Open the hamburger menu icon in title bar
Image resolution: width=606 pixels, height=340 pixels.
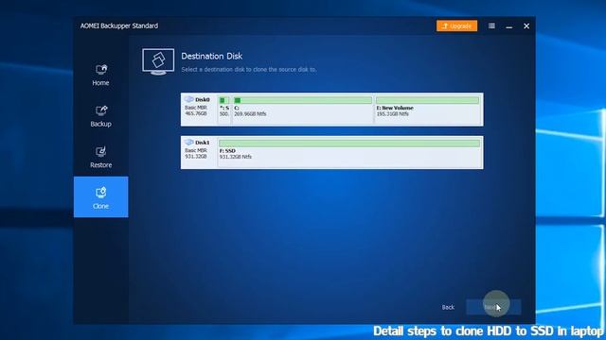click(491, 25)
